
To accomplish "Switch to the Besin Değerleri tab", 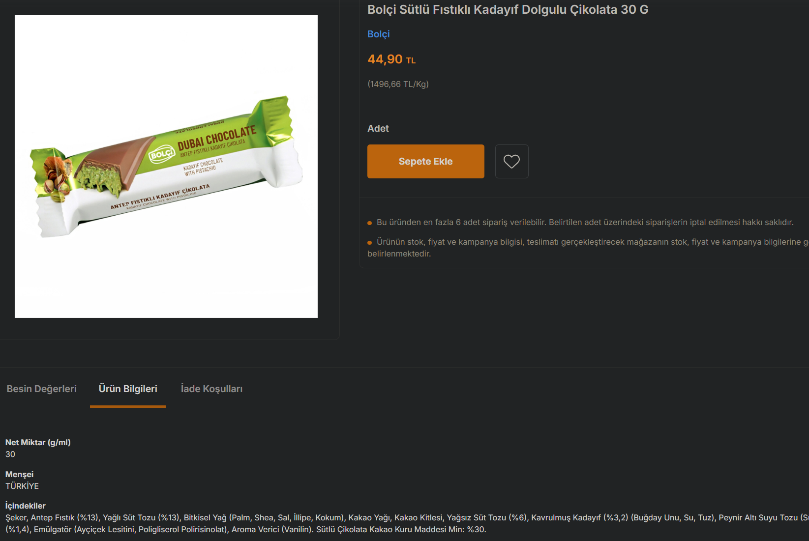I will [x=42, y=389].
